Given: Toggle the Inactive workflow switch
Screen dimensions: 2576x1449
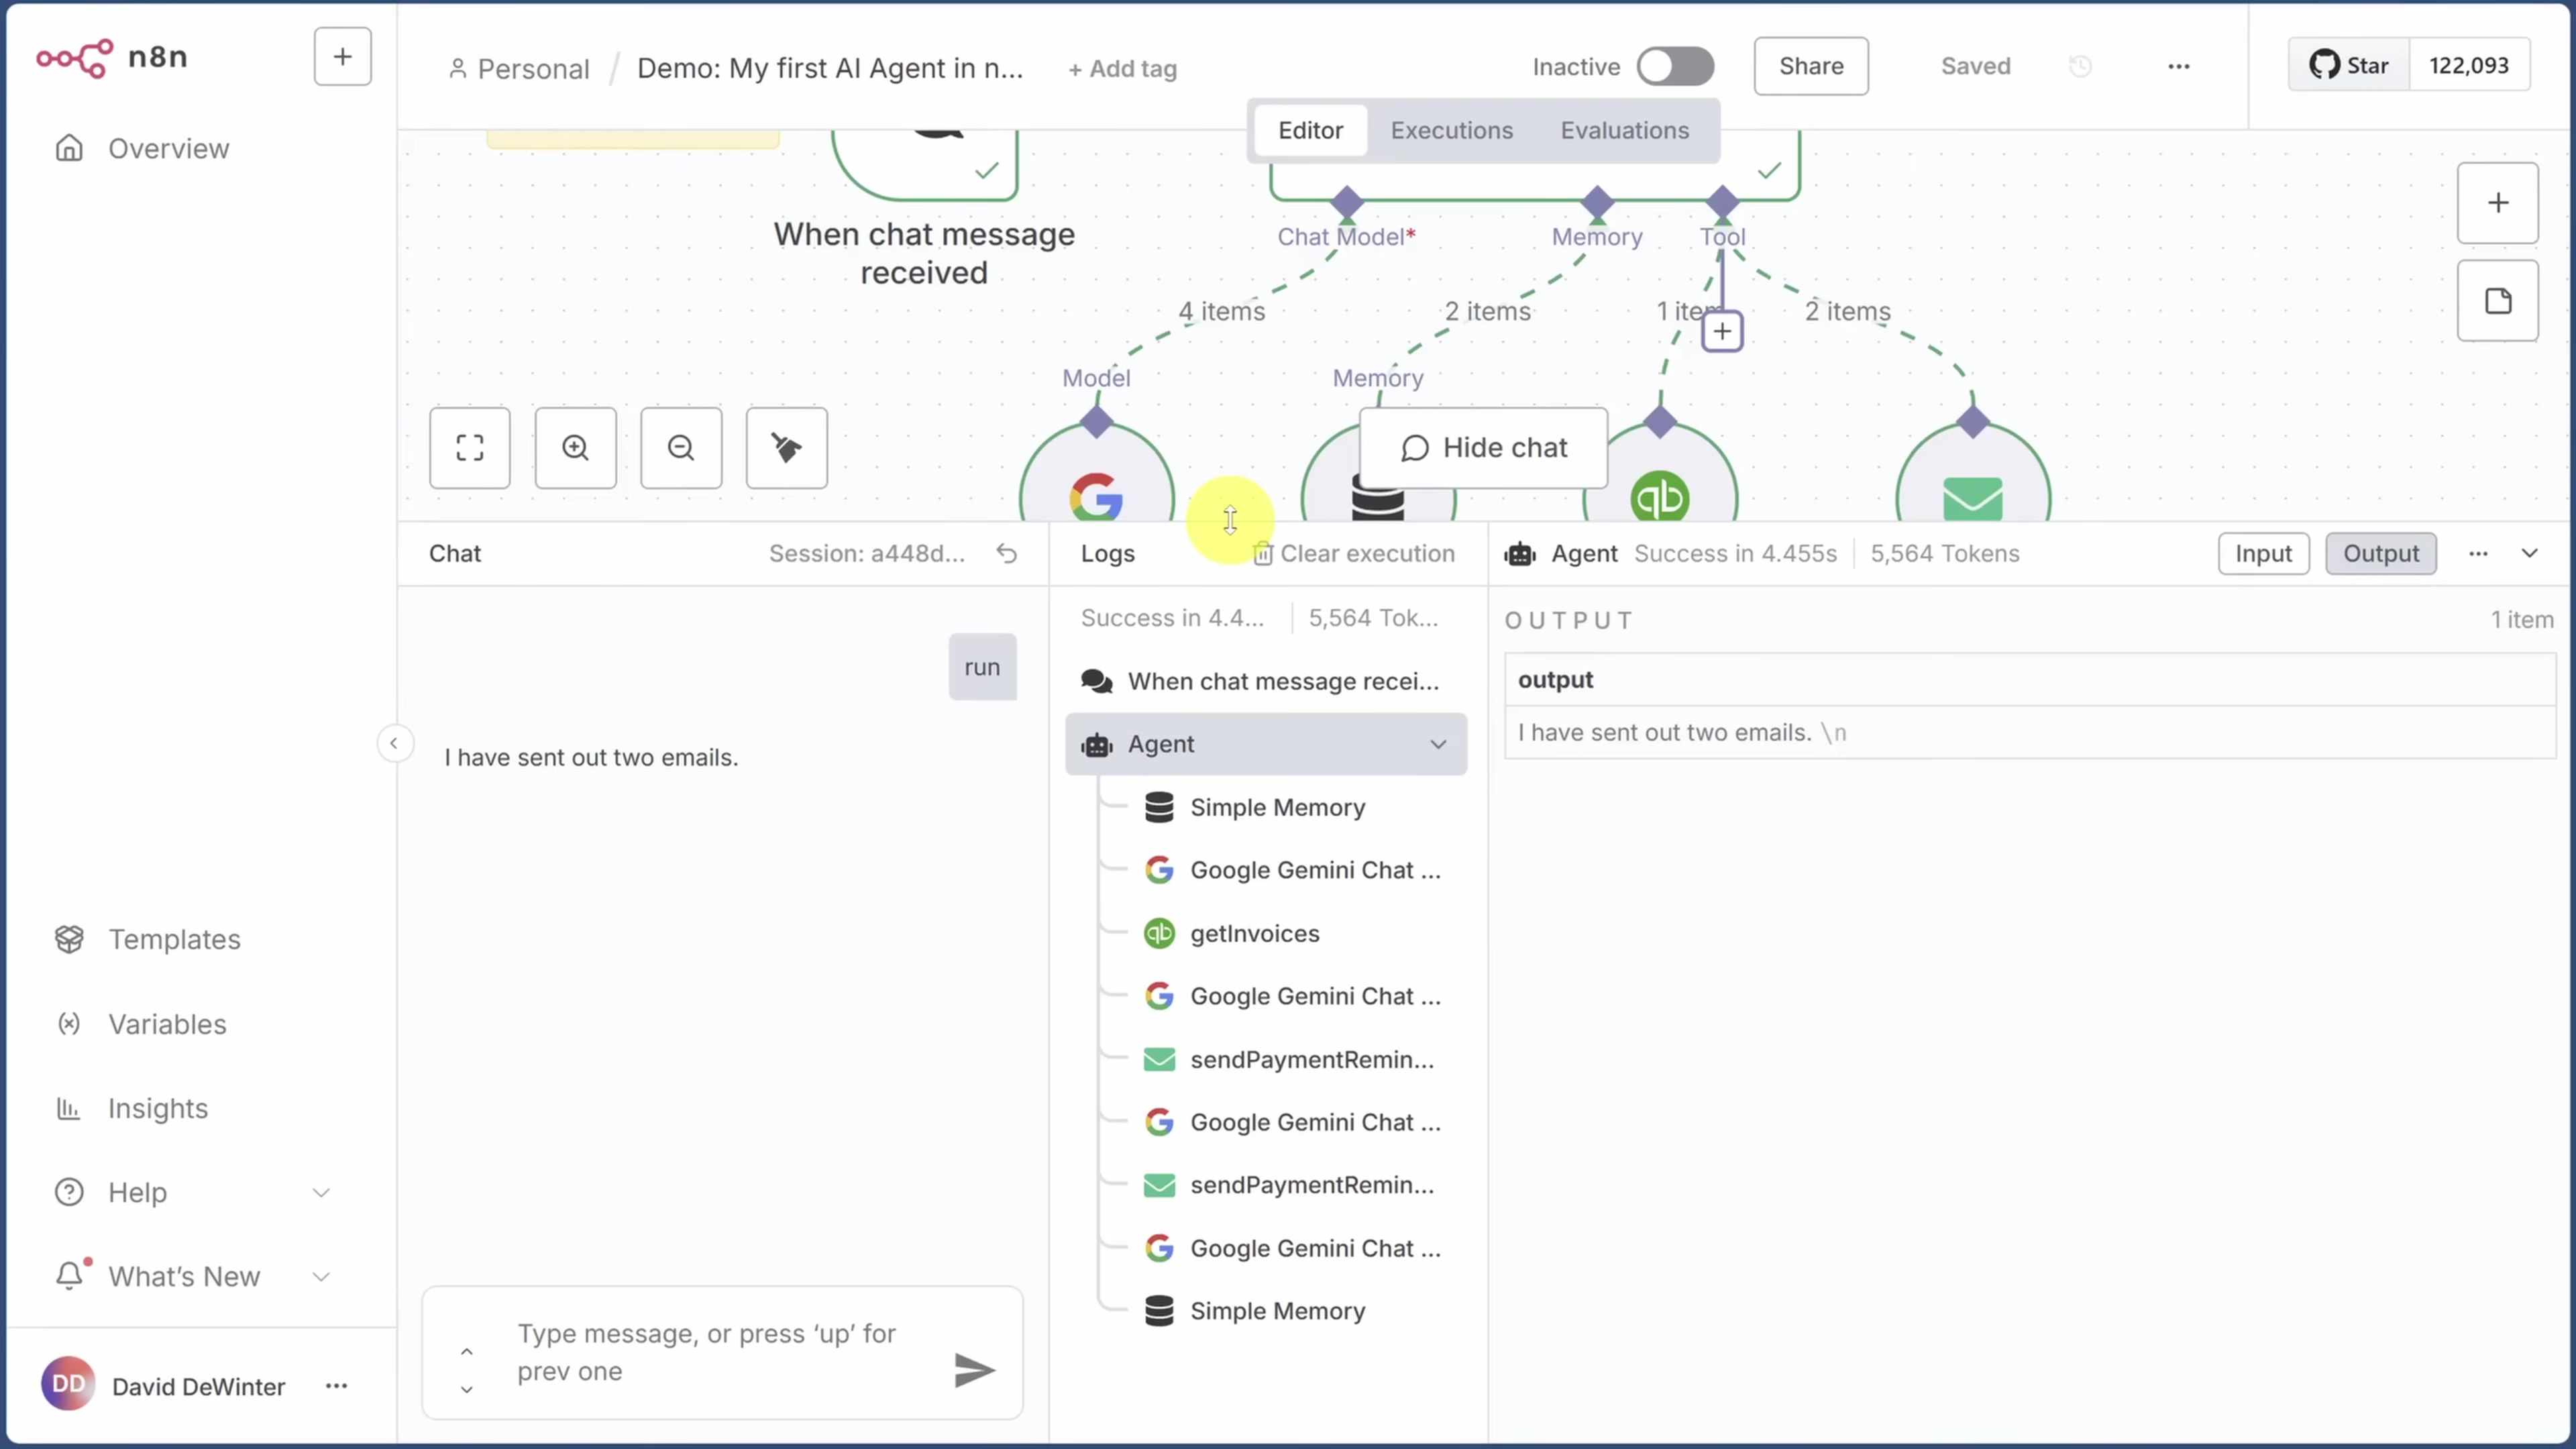Looking at the screenshot, I should tap(1675, 67).
